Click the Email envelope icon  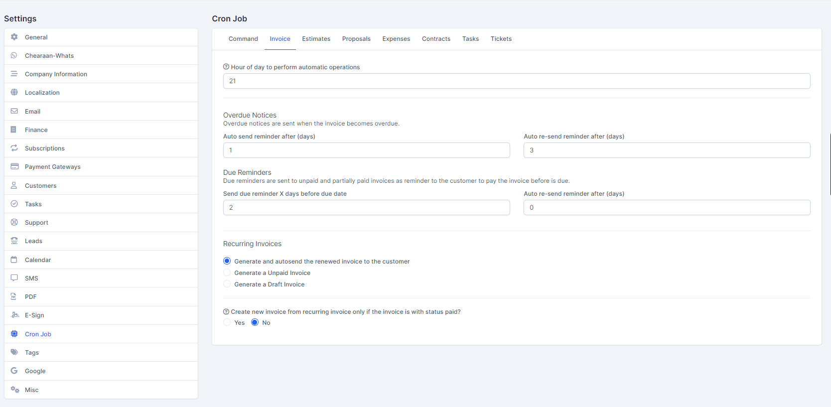[14, 111]
